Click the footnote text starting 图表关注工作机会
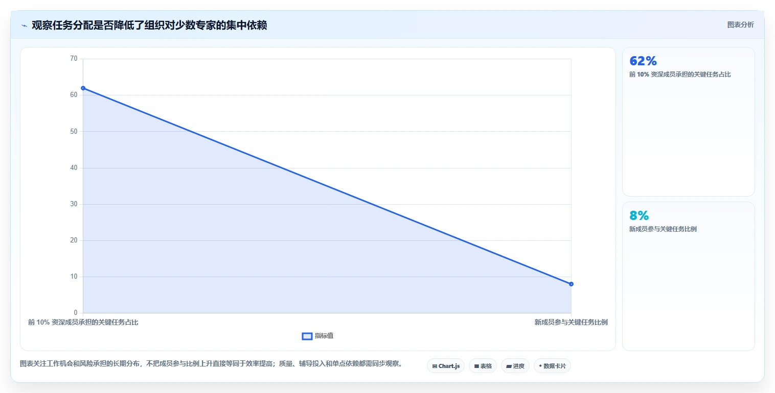Screen dimensions: 775x393 coord(213,364)
